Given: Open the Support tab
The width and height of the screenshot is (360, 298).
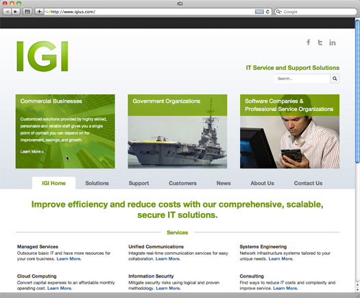Looking at the screenshot, I should (x=139, y=183).
